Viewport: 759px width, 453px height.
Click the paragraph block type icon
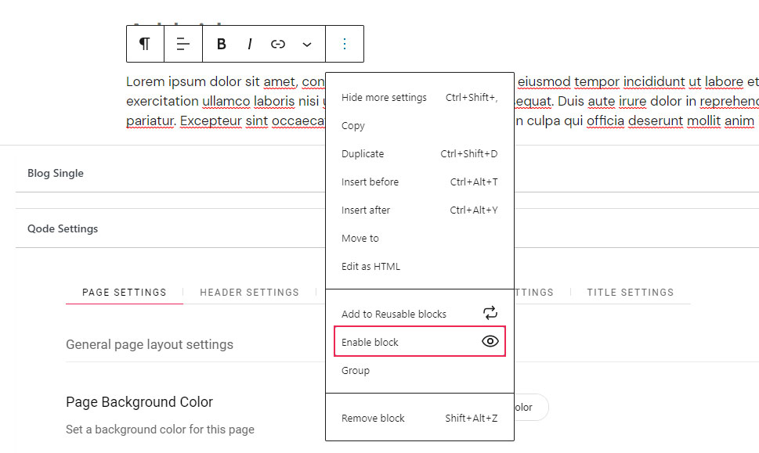[145, 44]
